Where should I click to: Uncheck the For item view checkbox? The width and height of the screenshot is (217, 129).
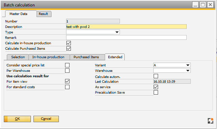67,81
